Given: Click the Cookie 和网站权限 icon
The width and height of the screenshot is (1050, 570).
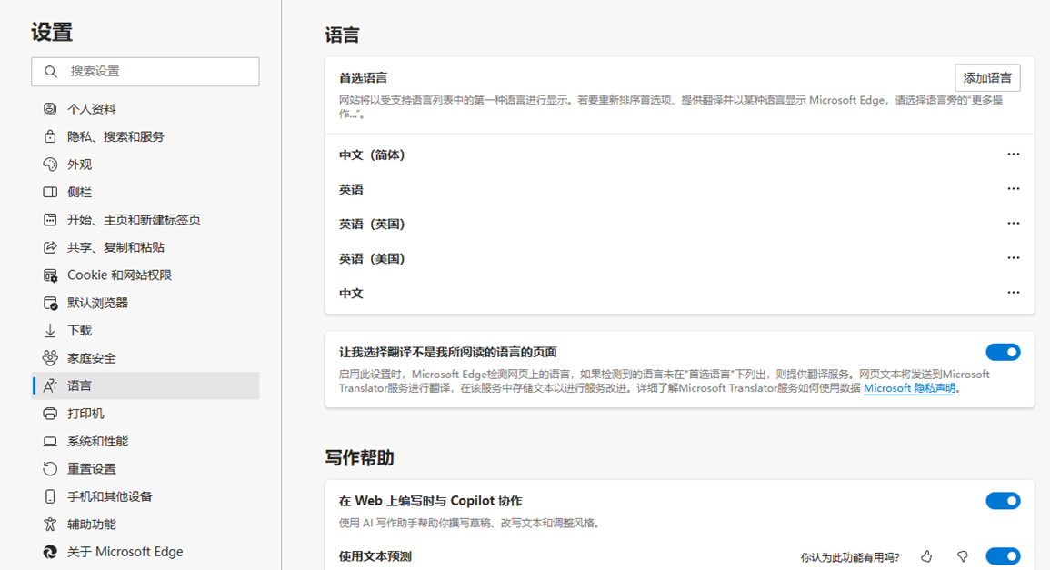Looking at the screenshot, I should tap(50, 275).
